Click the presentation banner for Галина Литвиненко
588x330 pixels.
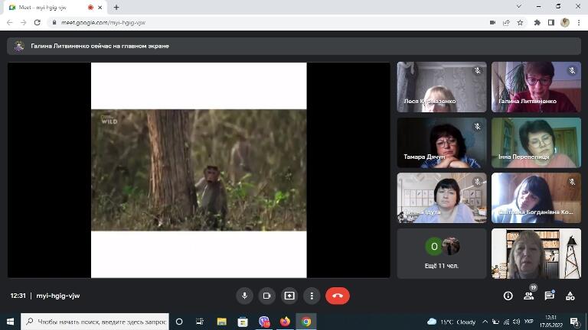(294, 46)
